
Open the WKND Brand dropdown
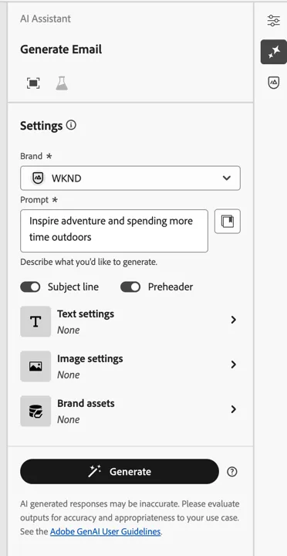click(130, 178)
